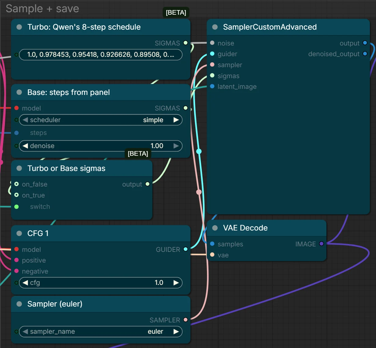This screenshot has width=376, height=348.
Task: Click the CFG 1 node title
Action: click(x=38, y=233)
